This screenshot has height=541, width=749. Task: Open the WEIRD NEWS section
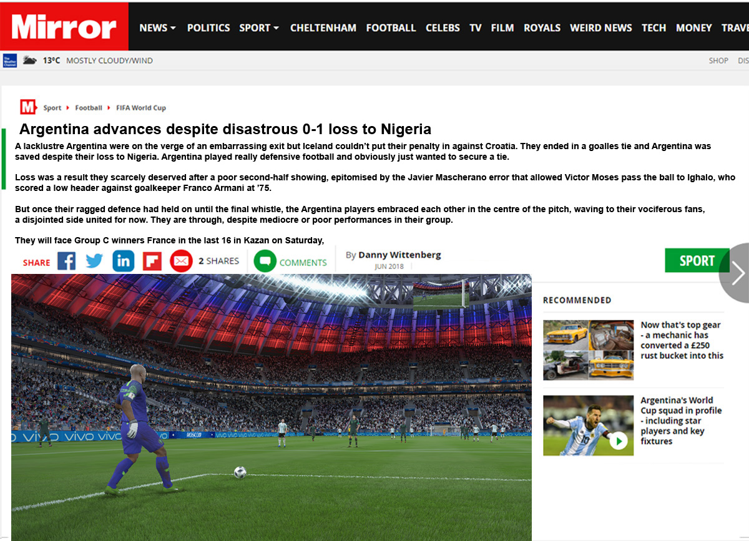(x=601, y=27)
